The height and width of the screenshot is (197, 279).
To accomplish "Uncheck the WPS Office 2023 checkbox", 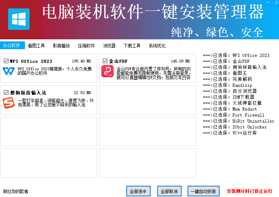I will [6, 61].
